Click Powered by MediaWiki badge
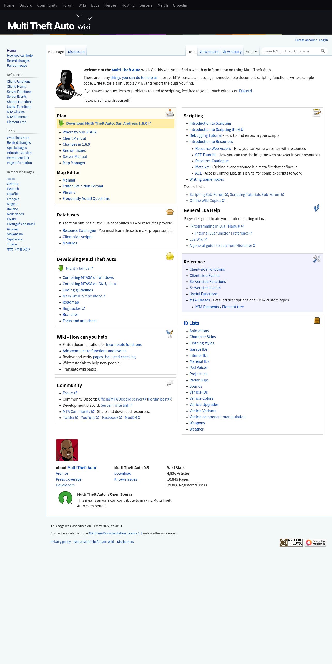The image size is (332, 664). pyautogui.click(x=315, y=542)
